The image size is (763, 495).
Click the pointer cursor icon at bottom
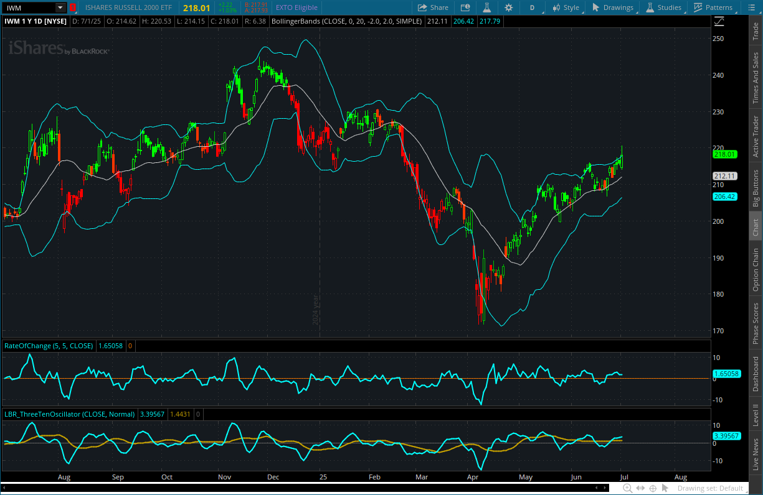tap(666, 488)
